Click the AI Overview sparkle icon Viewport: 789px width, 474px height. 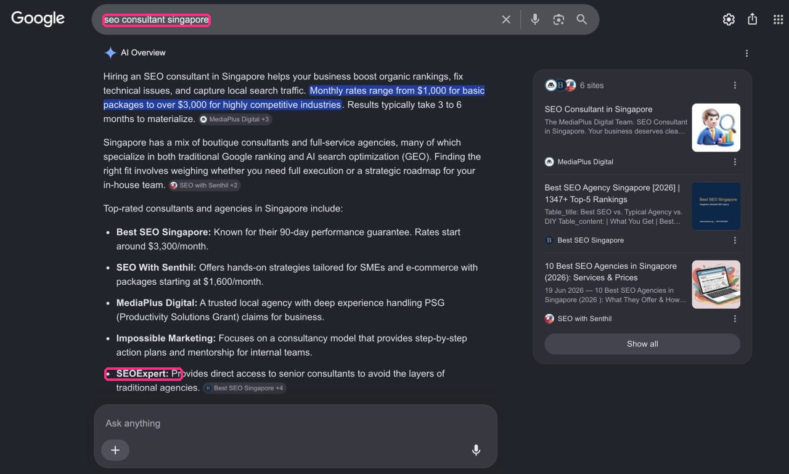[110, 53]
